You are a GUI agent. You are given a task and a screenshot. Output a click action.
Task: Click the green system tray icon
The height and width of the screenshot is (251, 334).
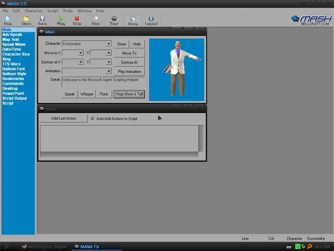[x=297, y=246]
